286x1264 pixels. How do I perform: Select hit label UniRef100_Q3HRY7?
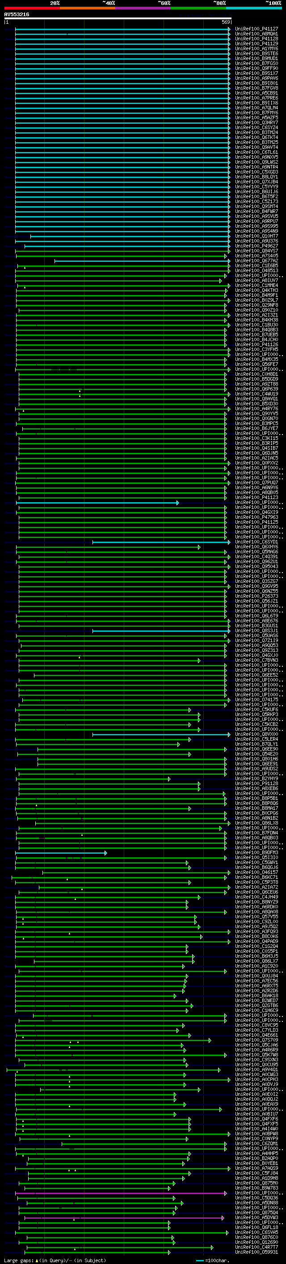coord(257,123)
